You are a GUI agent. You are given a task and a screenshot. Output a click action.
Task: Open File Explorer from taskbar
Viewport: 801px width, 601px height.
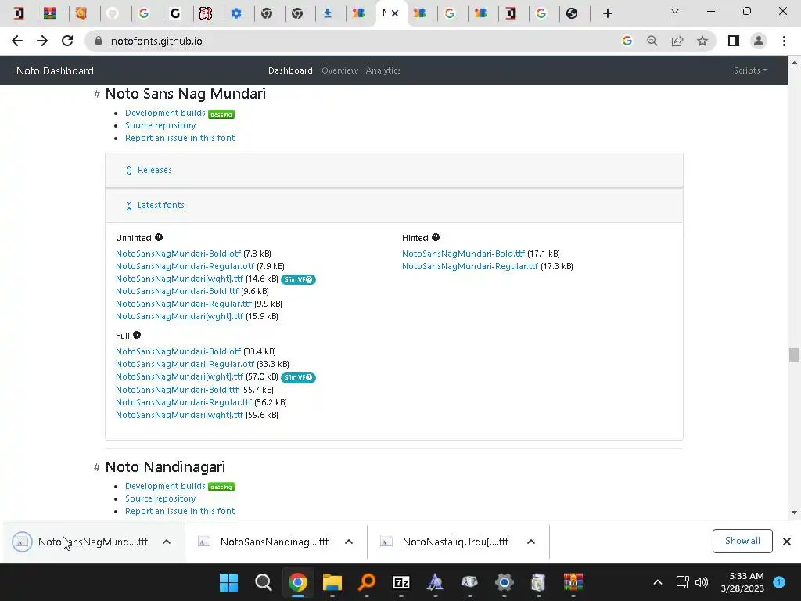pyautogui.click(x=332, y=582)
